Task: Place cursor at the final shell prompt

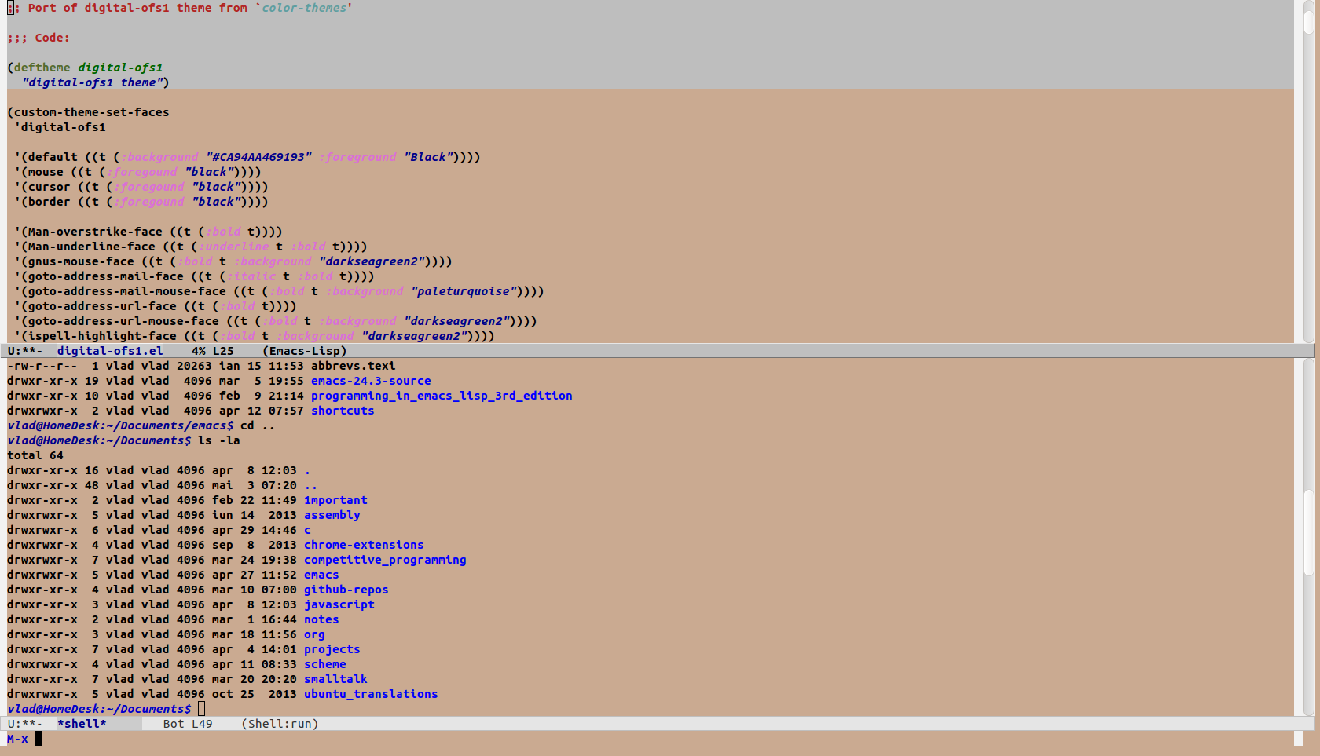Action: [x=201, y=709]
